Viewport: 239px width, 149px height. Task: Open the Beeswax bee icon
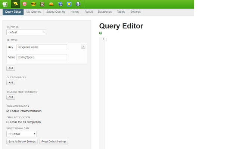click(16, 4)
